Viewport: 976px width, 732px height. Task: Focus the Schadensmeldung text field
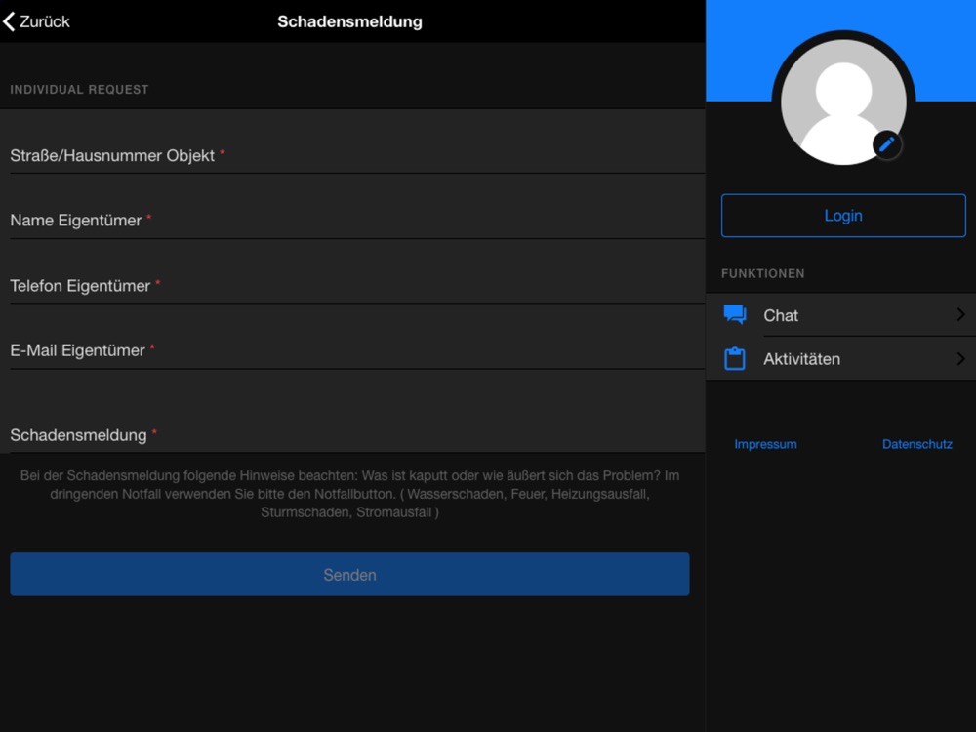(x=352, y=412)
